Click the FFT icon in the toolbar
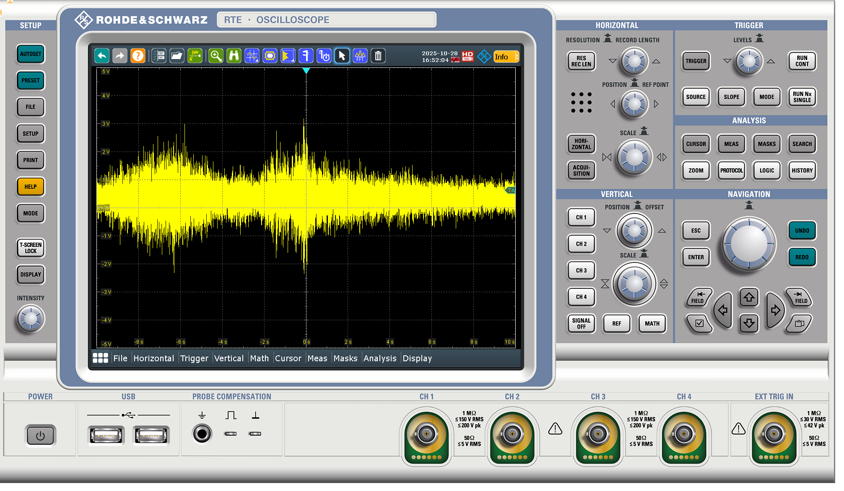Image resolution: width=844 pixels, height=491 pixels. coord(360,56)
